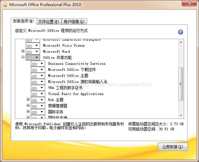Viewport: 199px width, 162px height.
Task: Select the 国际字体 label
Action: click(56, 112)
